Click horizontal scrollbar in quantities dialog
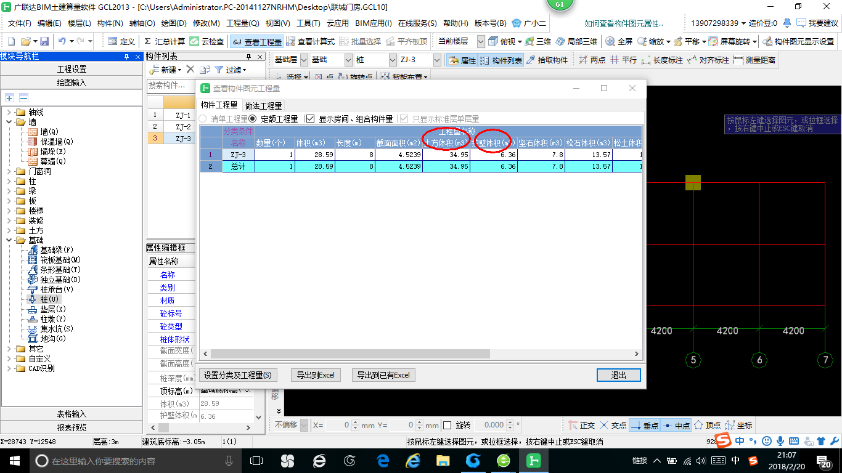This screenshot has width=842, height=473. click(350, 354)
